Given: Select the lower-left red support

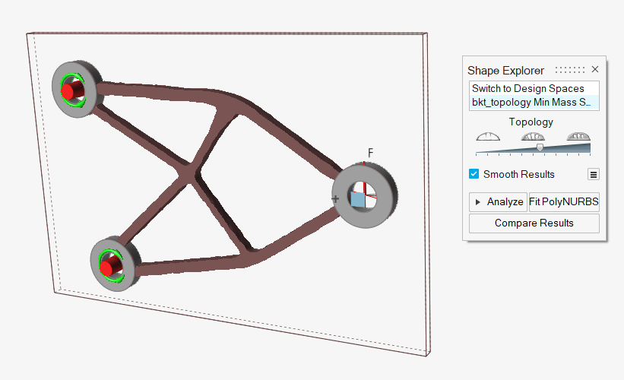Looking at the screenshot, I should tap(107, 266).
